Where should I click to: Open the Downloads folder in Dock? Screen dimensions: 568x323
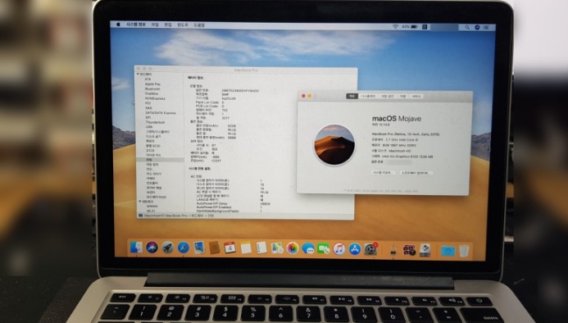pyautogui.click(x=448, y=251)
